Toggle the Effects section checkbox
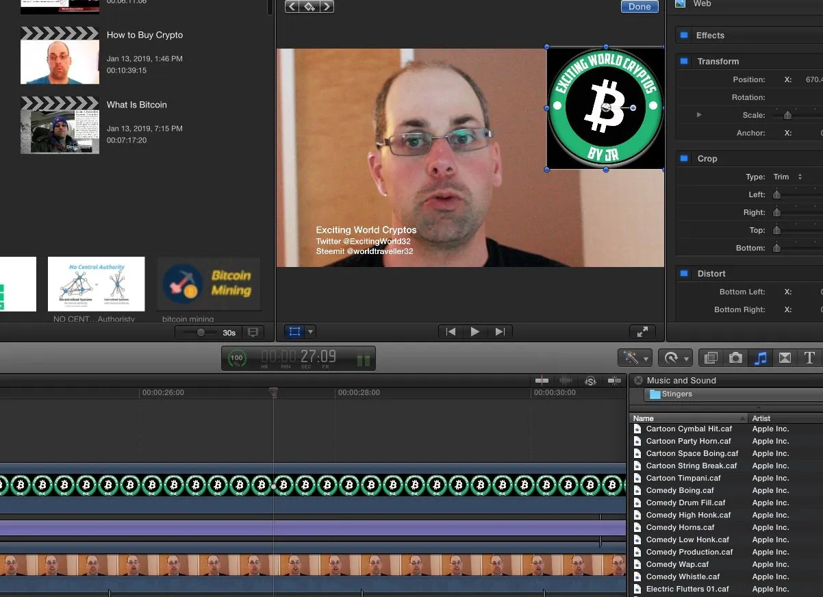The height and width of the screenshot is (597, 823). tap(683, 36)
